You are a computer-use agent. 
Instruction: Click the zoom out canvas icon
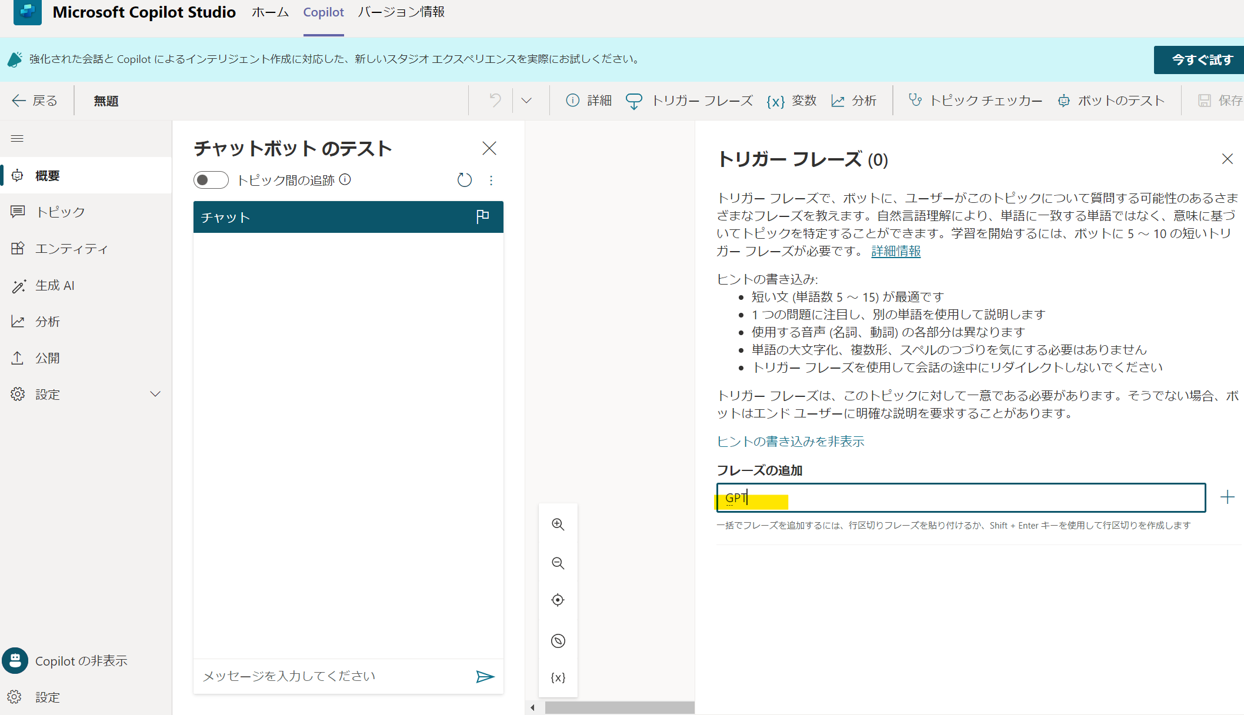click(x=558, y=563)
